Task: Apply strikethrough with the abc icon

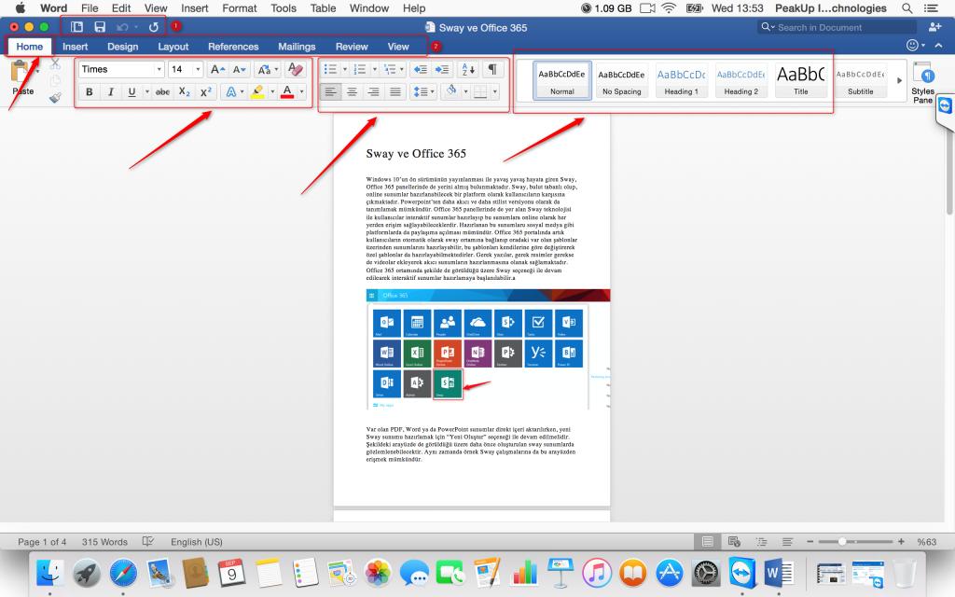Action: tap(162, 92)
